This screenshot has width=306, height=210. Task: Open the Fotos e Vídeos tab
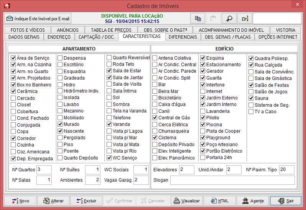point(28,30)
